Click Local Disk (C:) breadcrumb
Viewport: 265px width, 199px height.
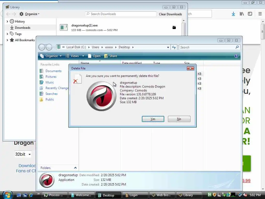(x=76, y=47)
